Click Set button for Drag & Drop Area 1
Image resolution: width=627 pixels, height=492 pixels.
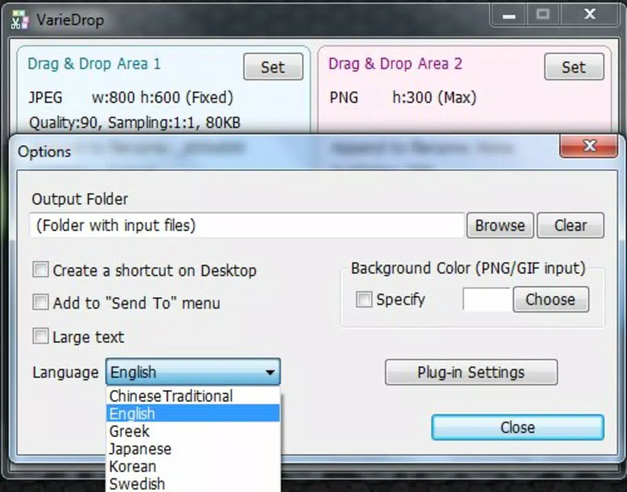[x=273, y=67]
